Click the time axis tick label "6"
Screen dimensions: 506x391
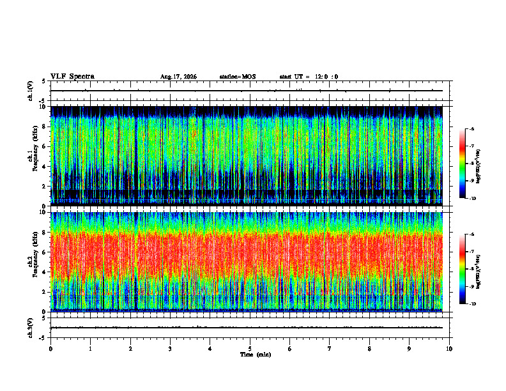point(290,349)
